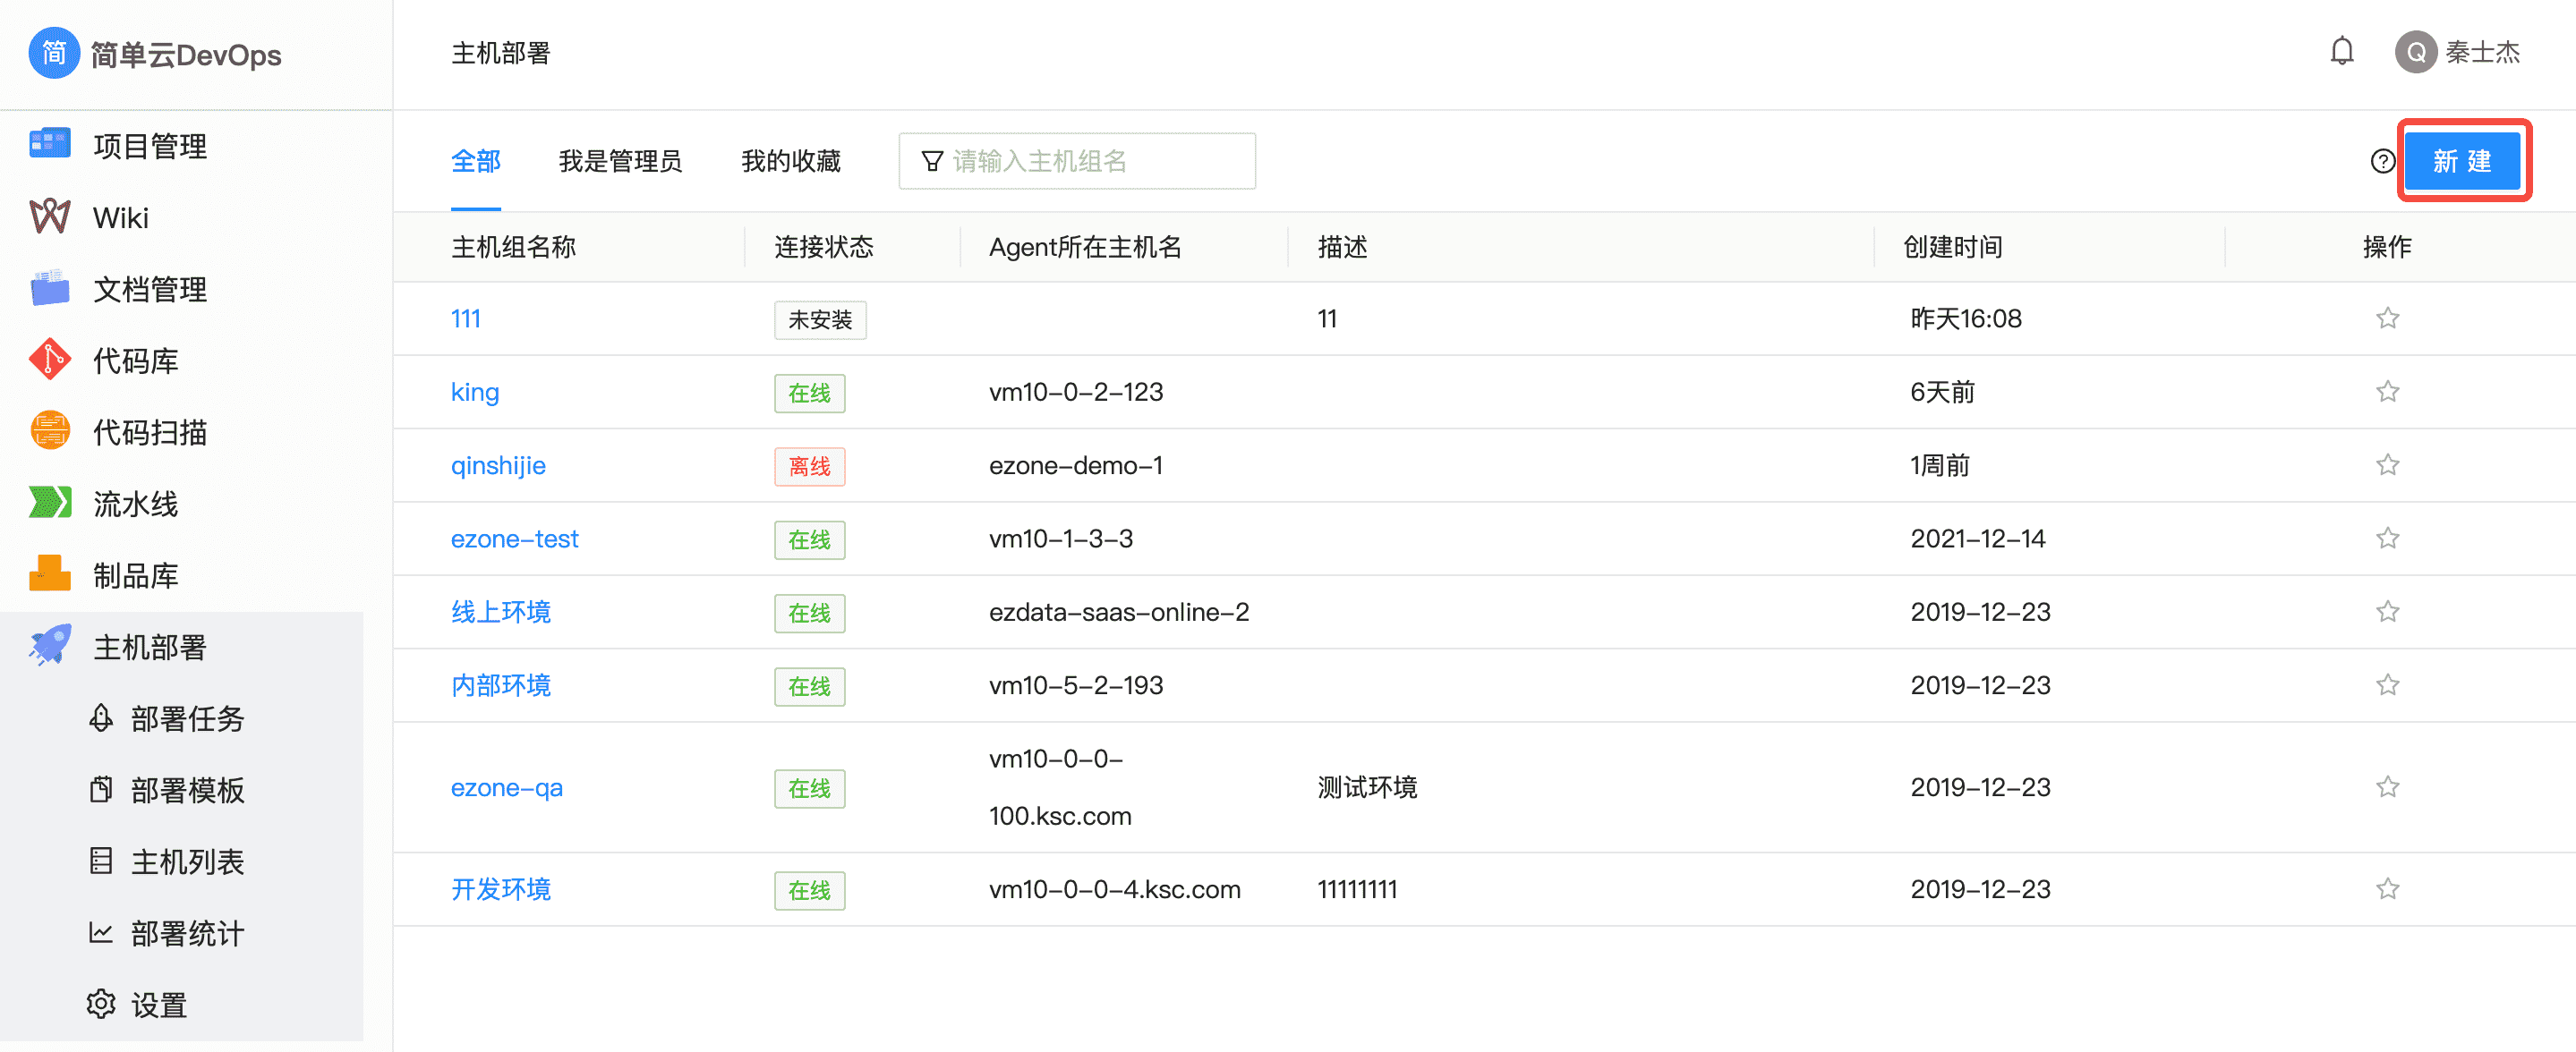Toggle the favorite star for ezone-qa
The image size is (2576, 1052).
2387,787
